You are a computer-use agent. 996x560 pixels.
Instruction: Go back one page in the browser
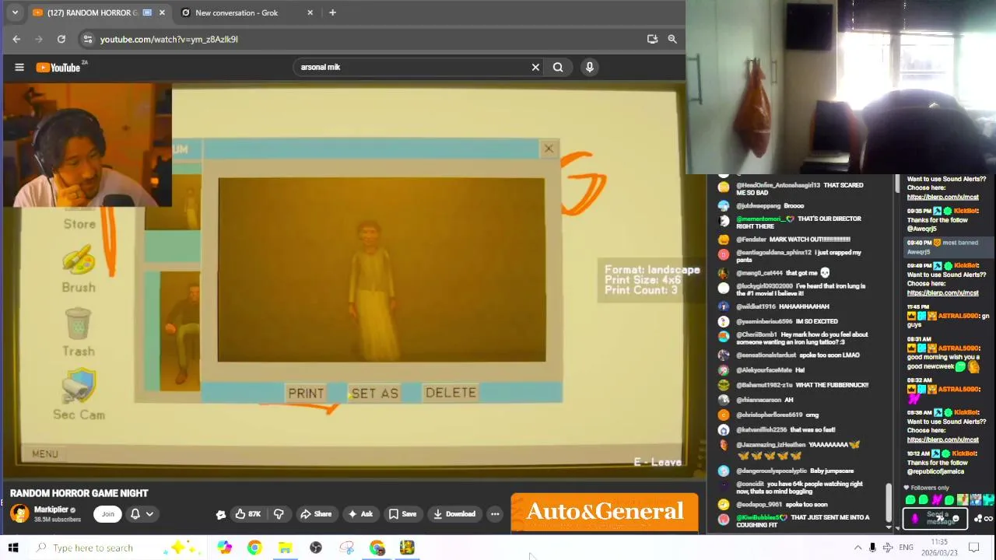(x=16, y=39)
